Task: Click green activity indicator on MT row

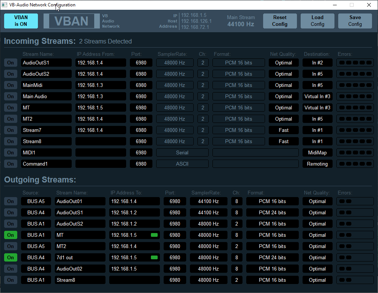Action: coord(154,235)
